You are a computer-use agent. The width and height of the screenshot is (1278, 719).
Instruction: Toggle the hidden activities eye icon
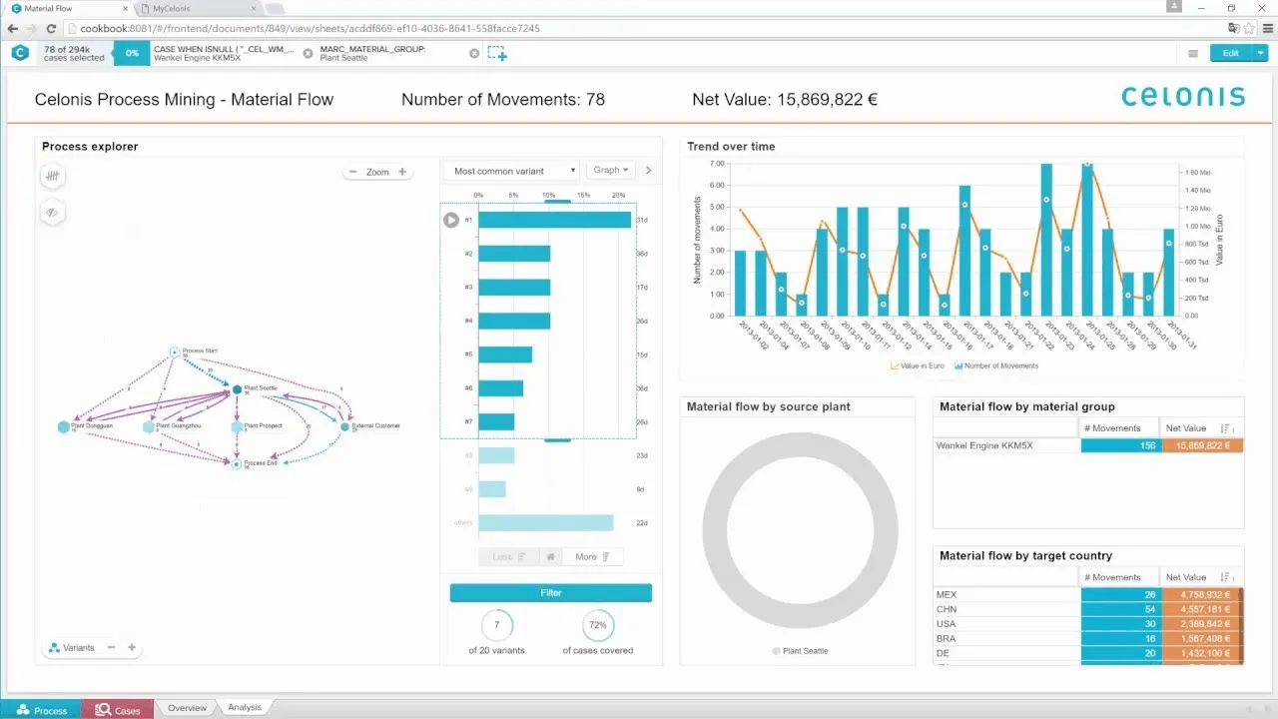coord(53,212)
